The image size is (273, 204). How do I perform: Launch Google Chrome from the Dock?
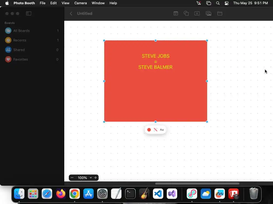pos(75,194)
